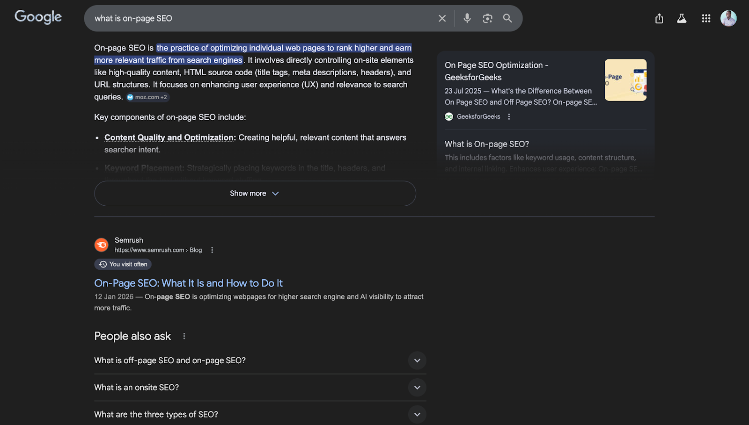Viewport: 749px width, 425px height.
Task: Click Show more in the AI overview
Action: (255, 193)
